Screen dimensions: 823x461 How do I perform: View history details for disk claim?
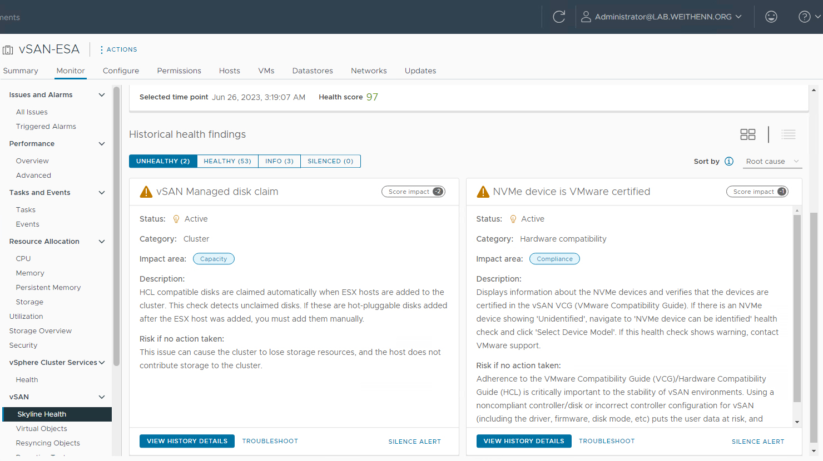187,441
